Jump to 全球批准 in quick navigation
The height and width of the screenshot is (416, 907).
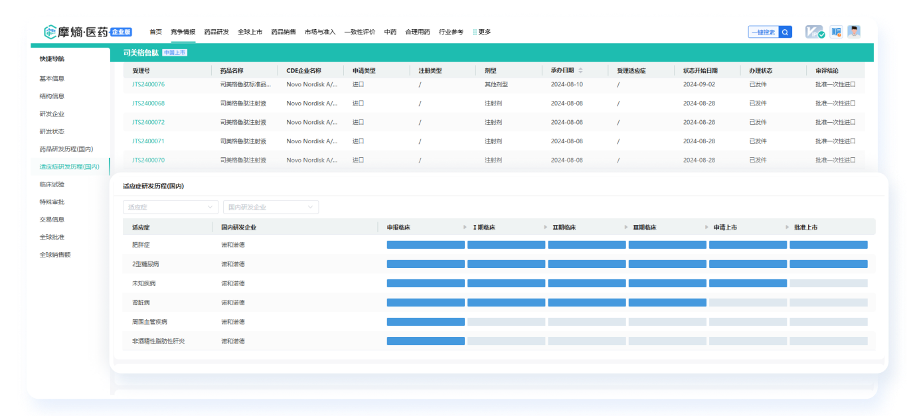point(52,237)
